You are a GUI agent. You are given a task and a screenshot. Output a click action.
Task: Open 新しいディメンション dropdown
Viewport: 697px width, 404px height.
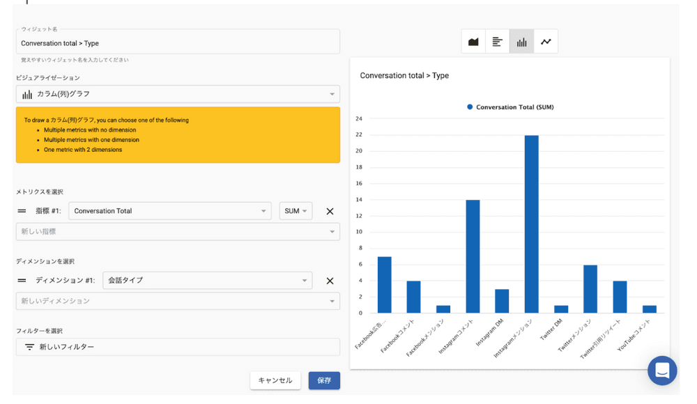pyautogui.click(x=178, y=302)
